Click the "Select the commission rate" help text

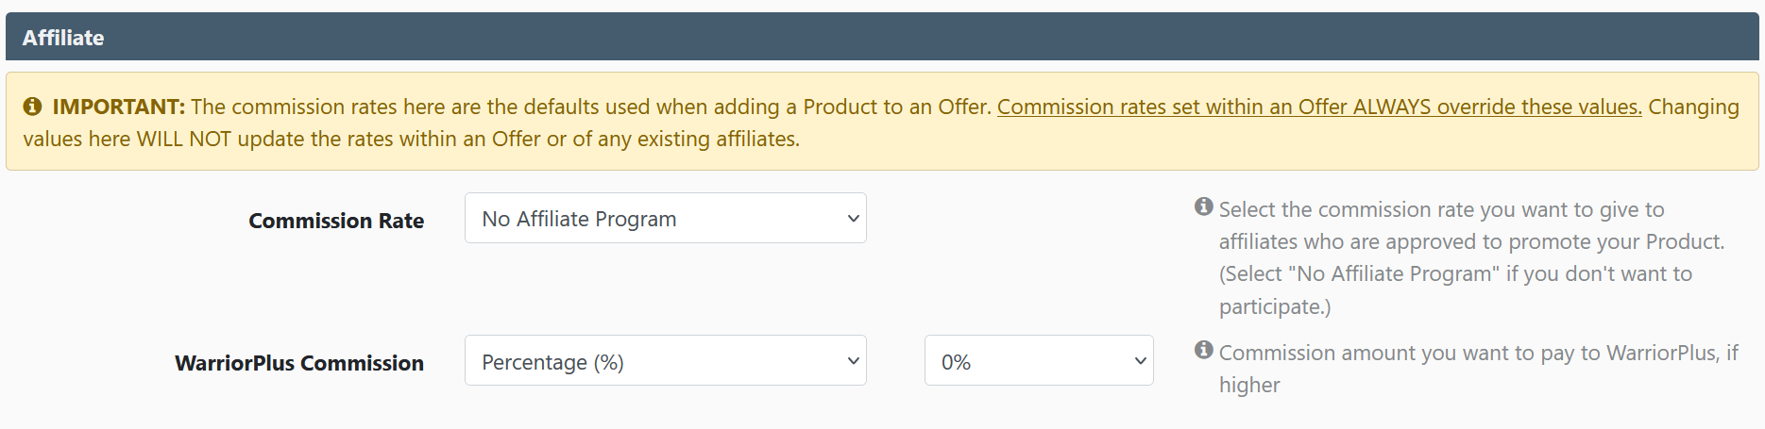click(1441, 209)
